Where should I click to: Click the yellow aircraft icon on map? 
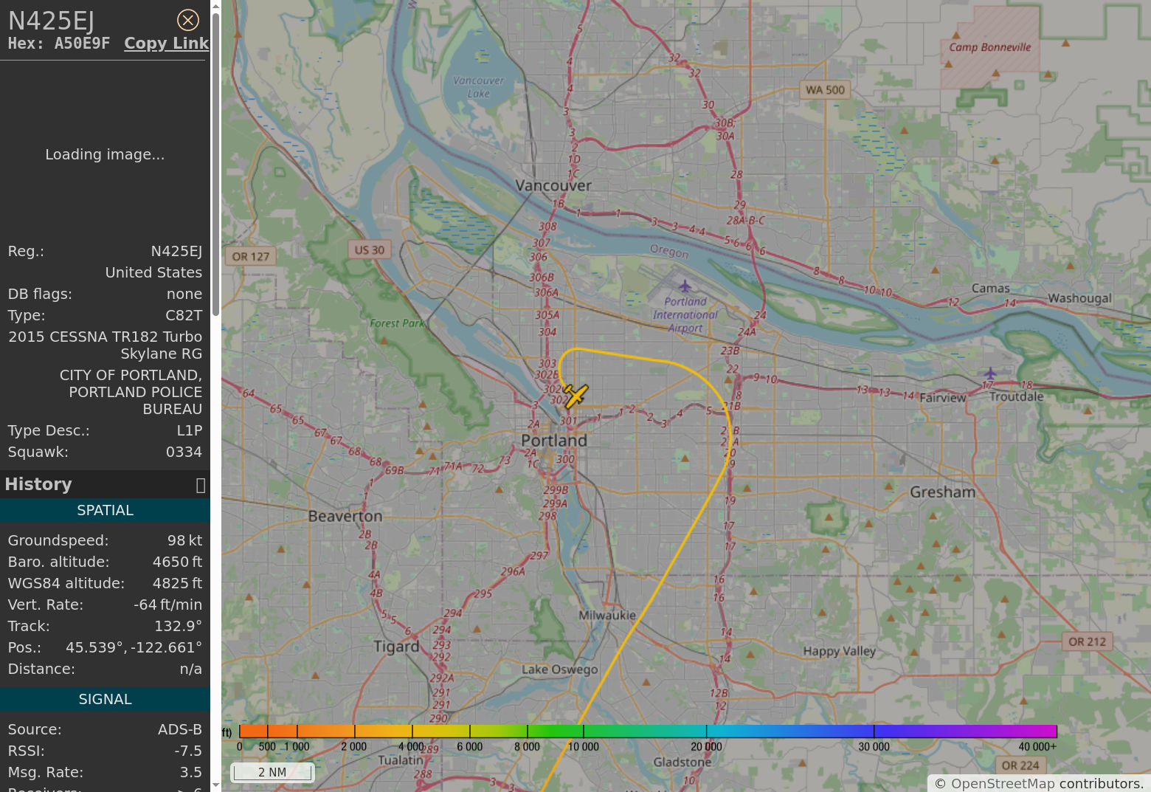point(575,396)
